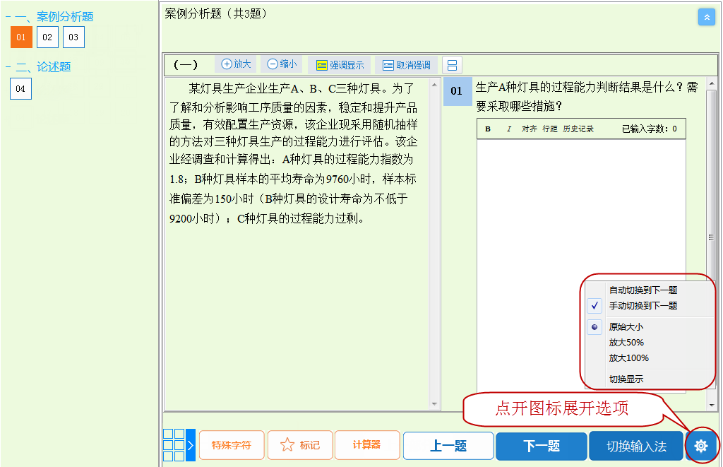Choose 放大100% menu entry
The image size is (723, 467).
click(628, 357)
